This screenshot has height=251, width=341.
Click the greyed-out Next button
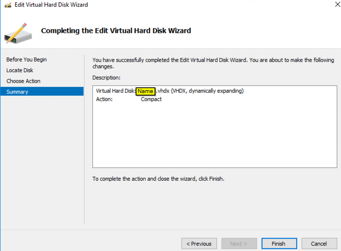238,244
